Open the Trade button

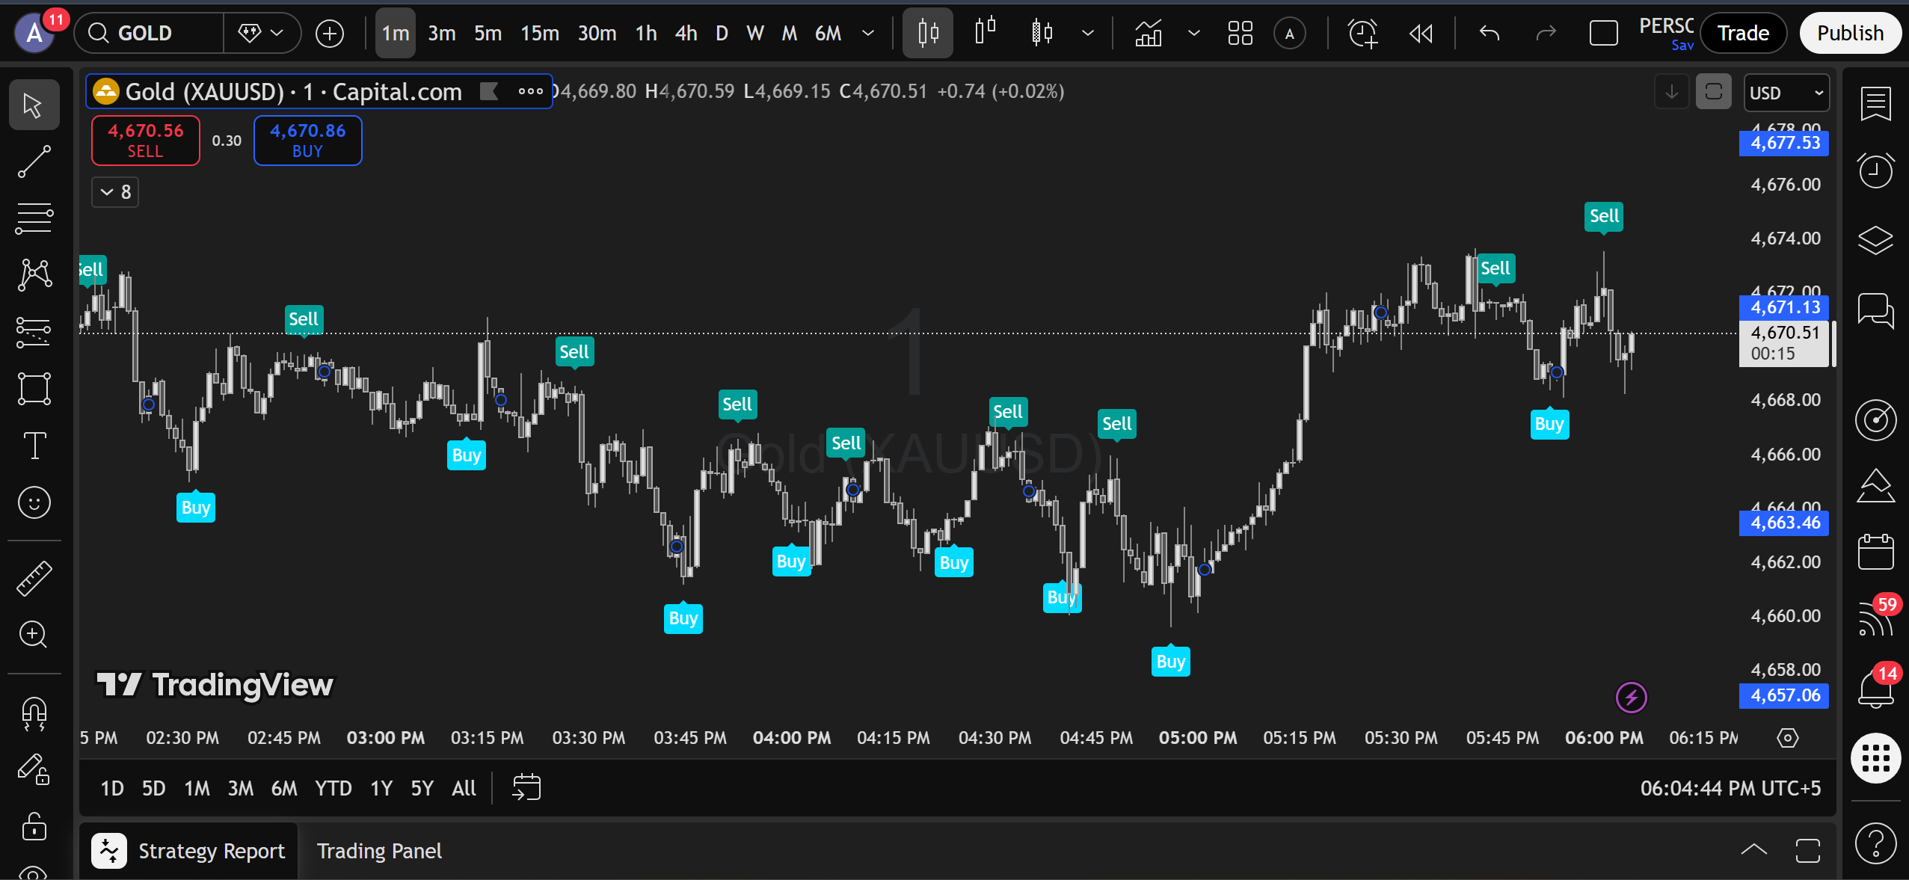1743,33
